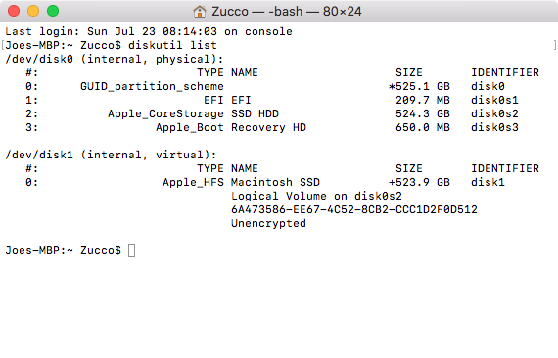Screen dimensions: 558x358
Task: Click the 'Recovery HD' partition name
Action: (x=268, y=127)
